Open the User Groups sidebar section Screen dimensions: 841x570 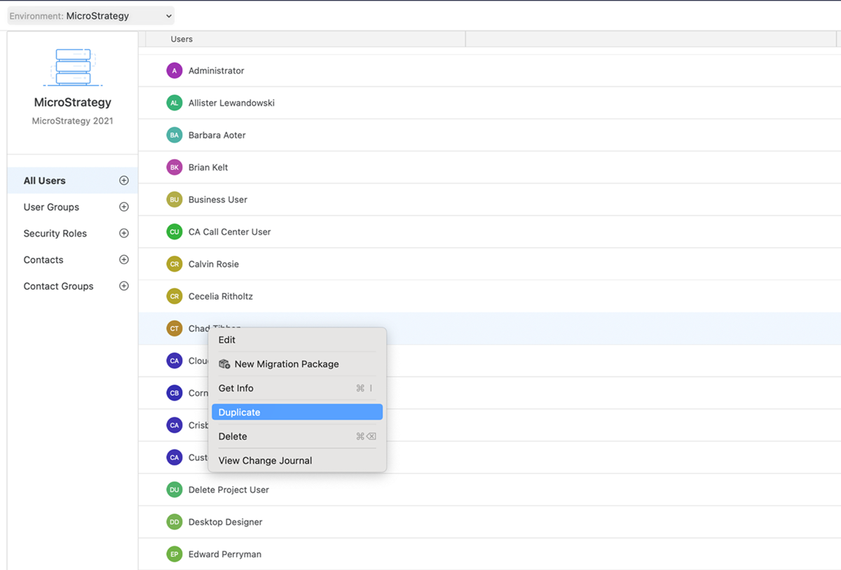(51, 207)
